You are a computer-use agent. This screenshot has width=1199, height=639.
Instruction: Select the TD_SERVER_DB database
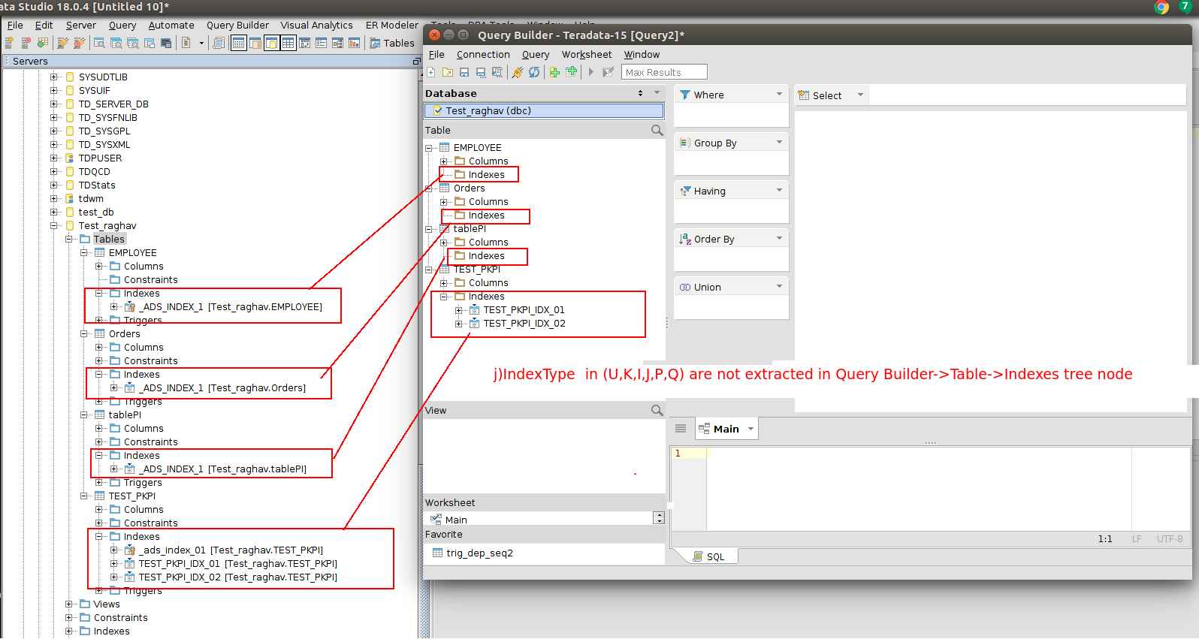pyautogui.click(x=113, y=104)
